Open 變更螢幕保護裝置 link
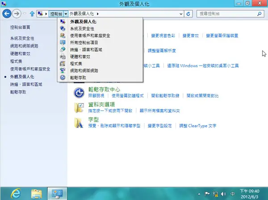 222,36
